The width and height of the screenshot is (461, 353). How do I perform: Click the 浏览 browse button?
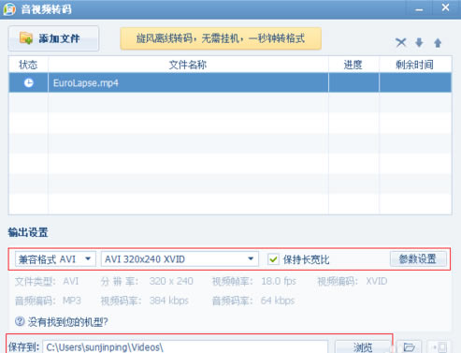point(363,347)
